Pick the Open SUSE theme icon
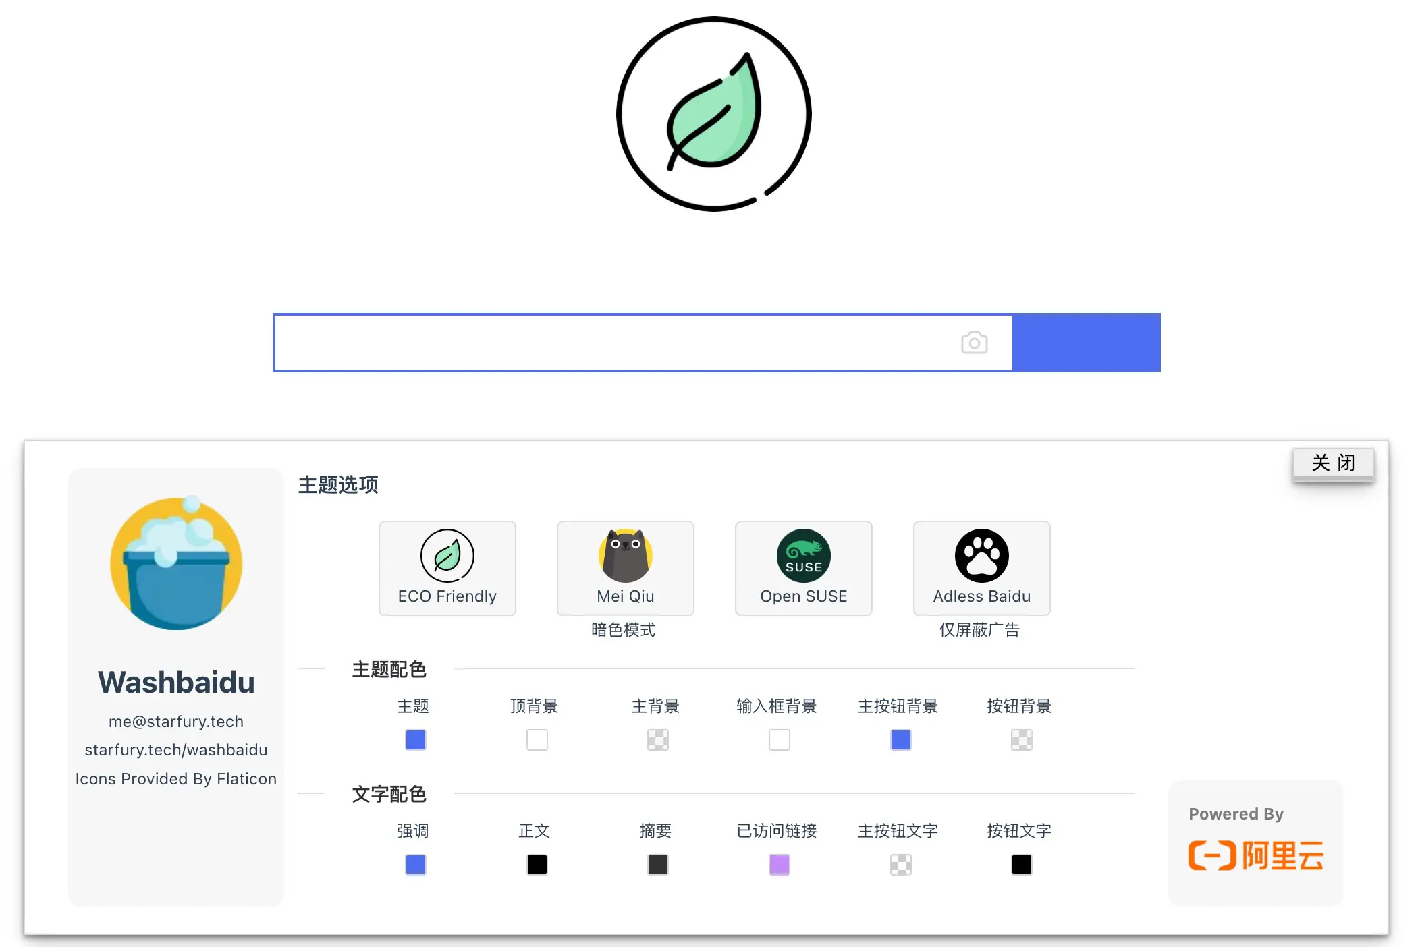1420x947 pixels. tap(803, 556)
